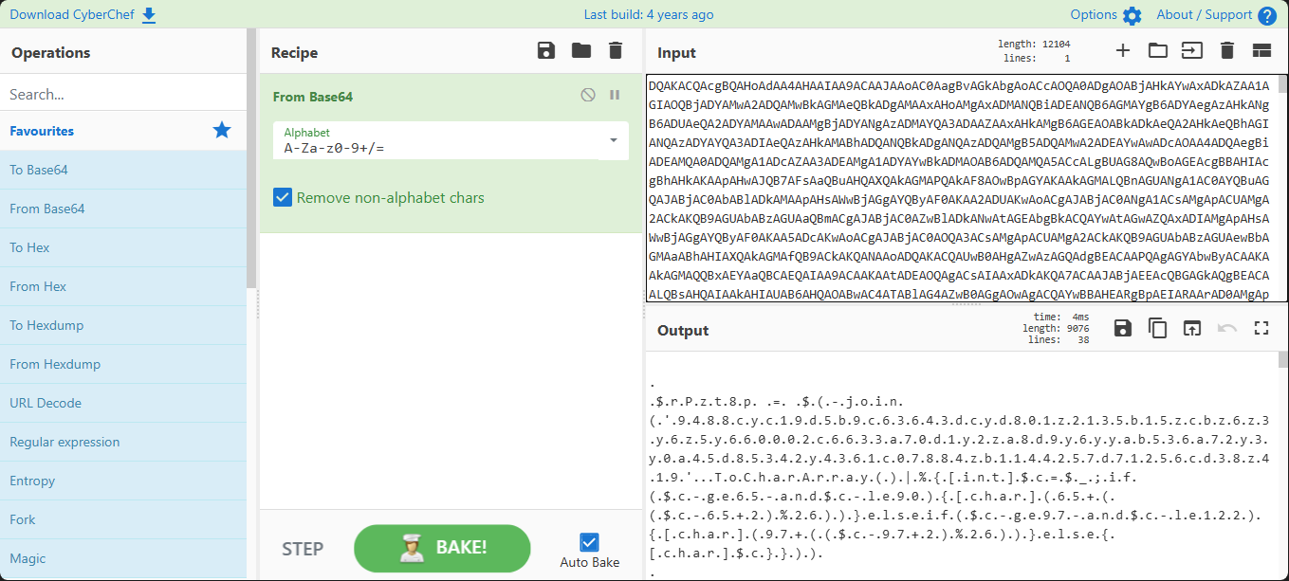Open the Alphabet dropdown
Viewport: 1289px width, 581px height.
click(613, 140)
